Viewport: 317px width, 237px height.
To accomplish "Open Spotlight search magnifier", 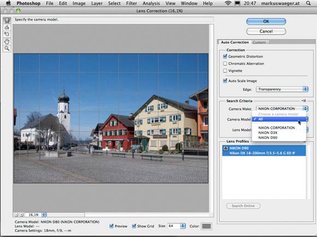I will point(308,3).
